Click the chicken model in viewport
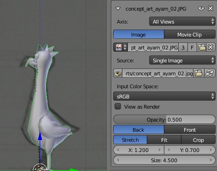217x171 pixels. tap(45, 100)
